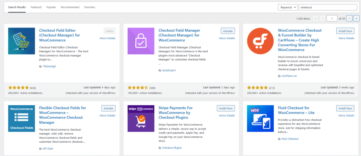Click the Checkout Field Manager purple bag icon
The height and width of the screenshot is (156, 361).
tap(141, 41)
